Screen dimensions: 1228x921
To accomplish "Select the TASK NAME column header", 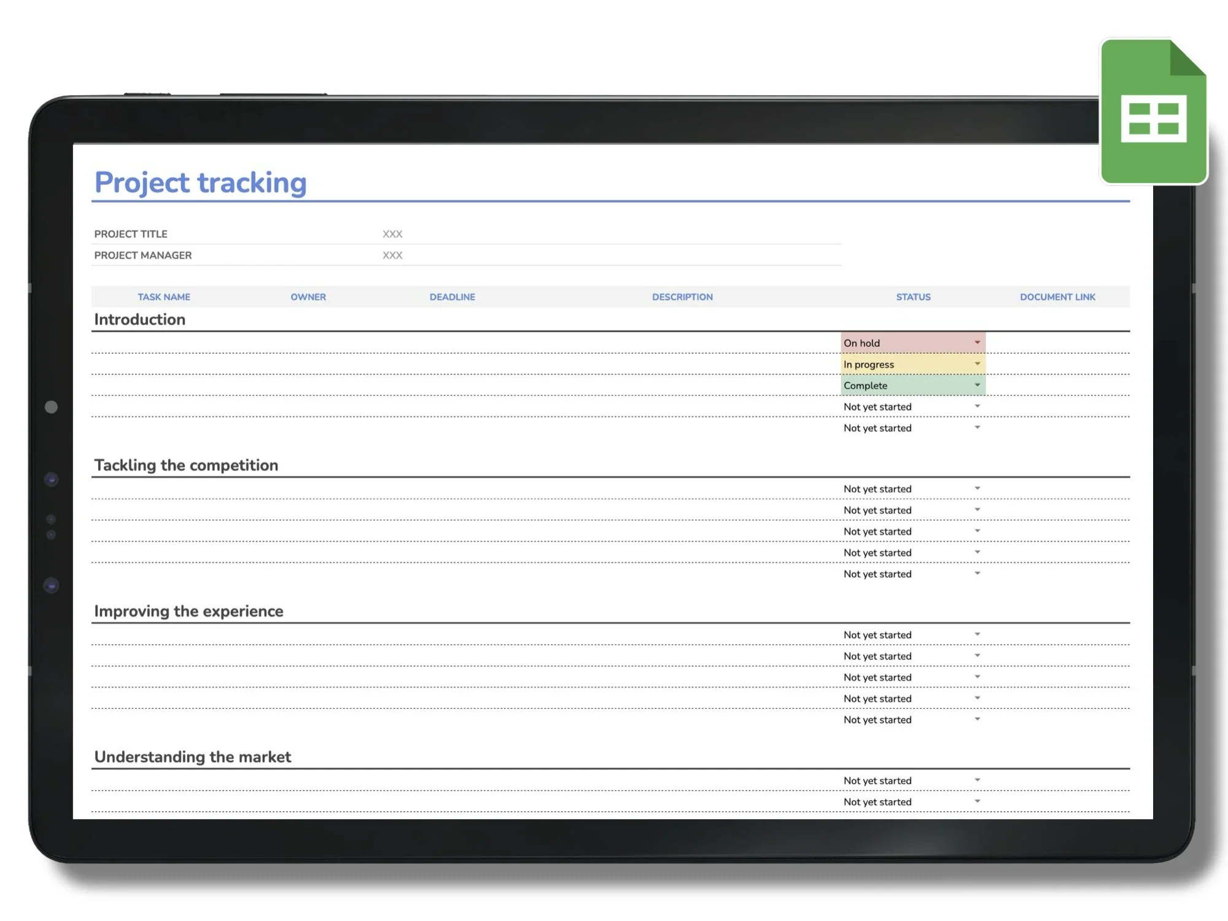I will [x=164, y=297].
